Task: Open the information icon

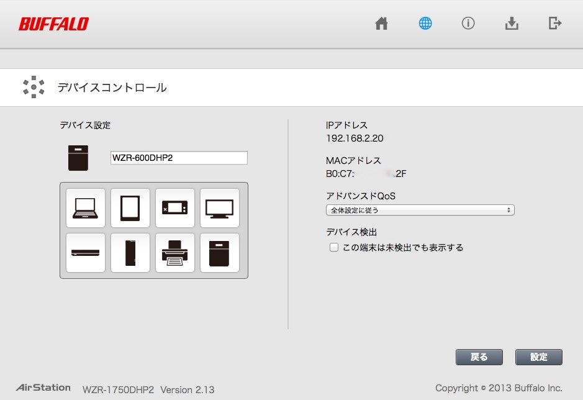Action: [x=468, y=24]
